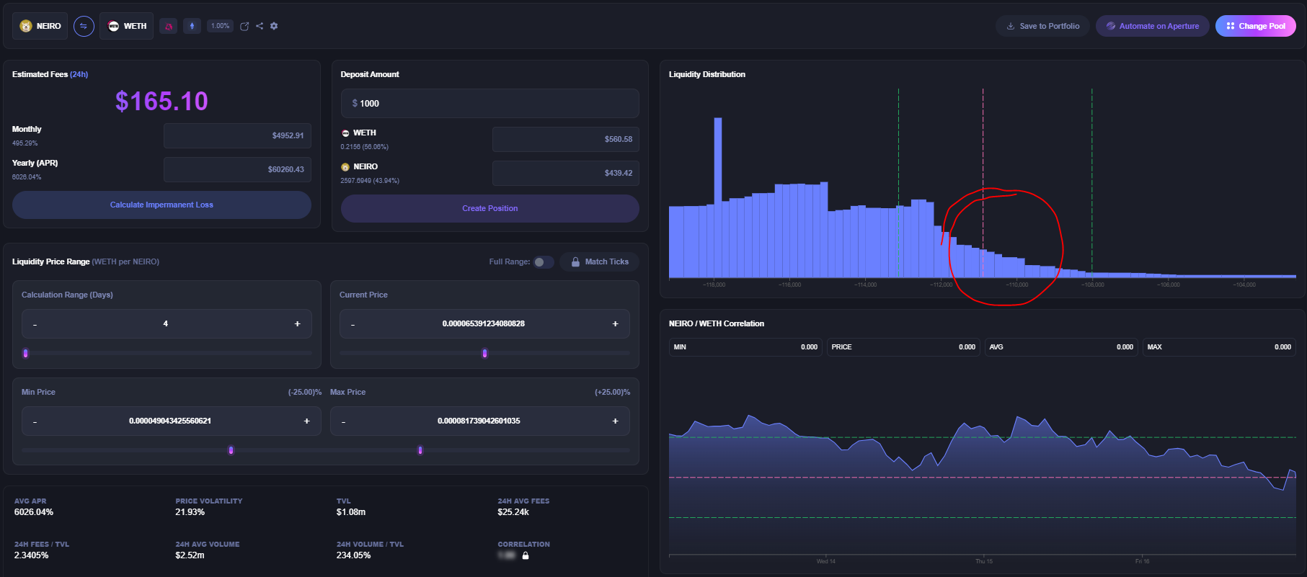Open pool in external link icon
The height and width of the screenshot is (577, 1307).
(x=244, y=26)
